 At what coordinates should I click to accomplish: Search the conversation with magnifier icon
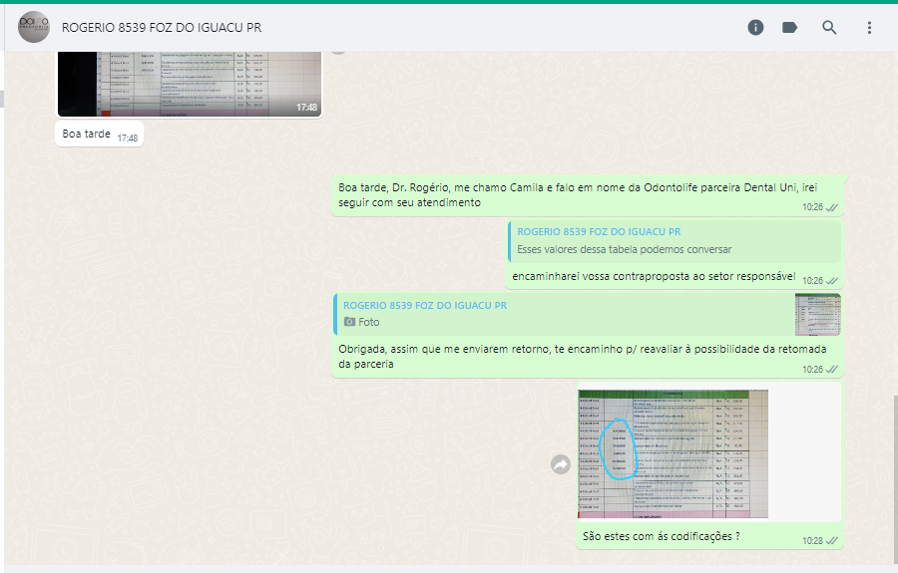pyautogui.click(x=829, y=27)
